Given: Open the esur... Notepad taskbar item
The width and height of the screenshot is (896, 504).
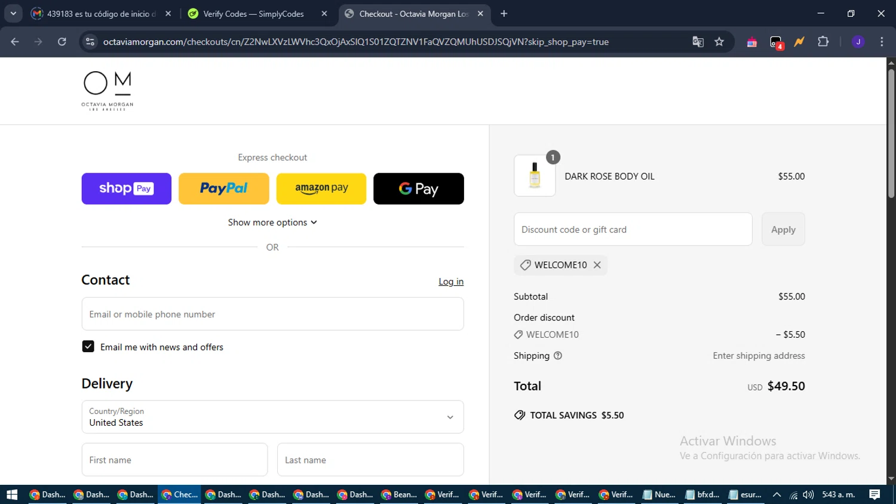Looking at the screenshot, I should [745, 494].
